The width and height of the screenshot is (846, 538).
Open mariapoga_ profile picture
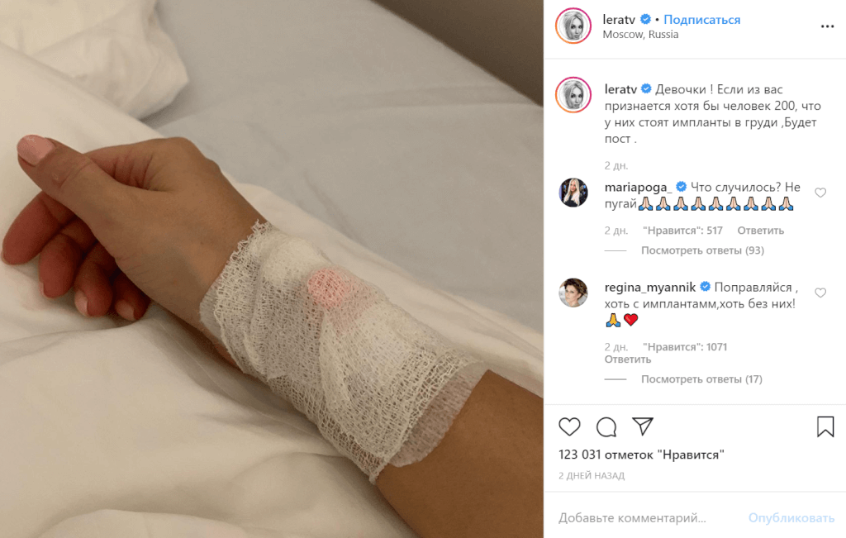(x=573, y=193)
